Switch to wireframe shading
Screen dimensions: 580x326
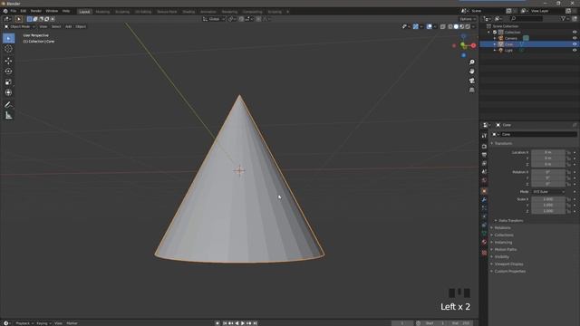coord(450,26)
